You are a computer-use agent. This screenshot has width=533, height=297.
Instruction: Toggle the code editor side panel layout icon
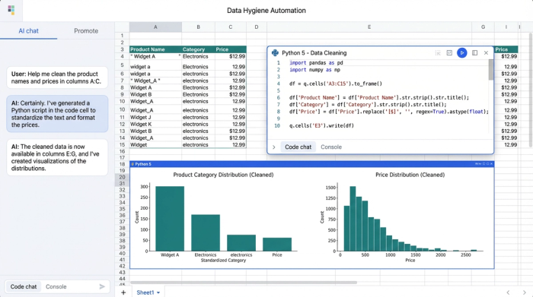point(474,53)
